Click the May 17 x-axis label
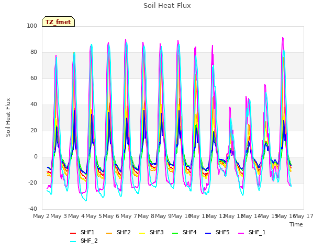Screen dimensions: 335x251 [x=304, y=216]
